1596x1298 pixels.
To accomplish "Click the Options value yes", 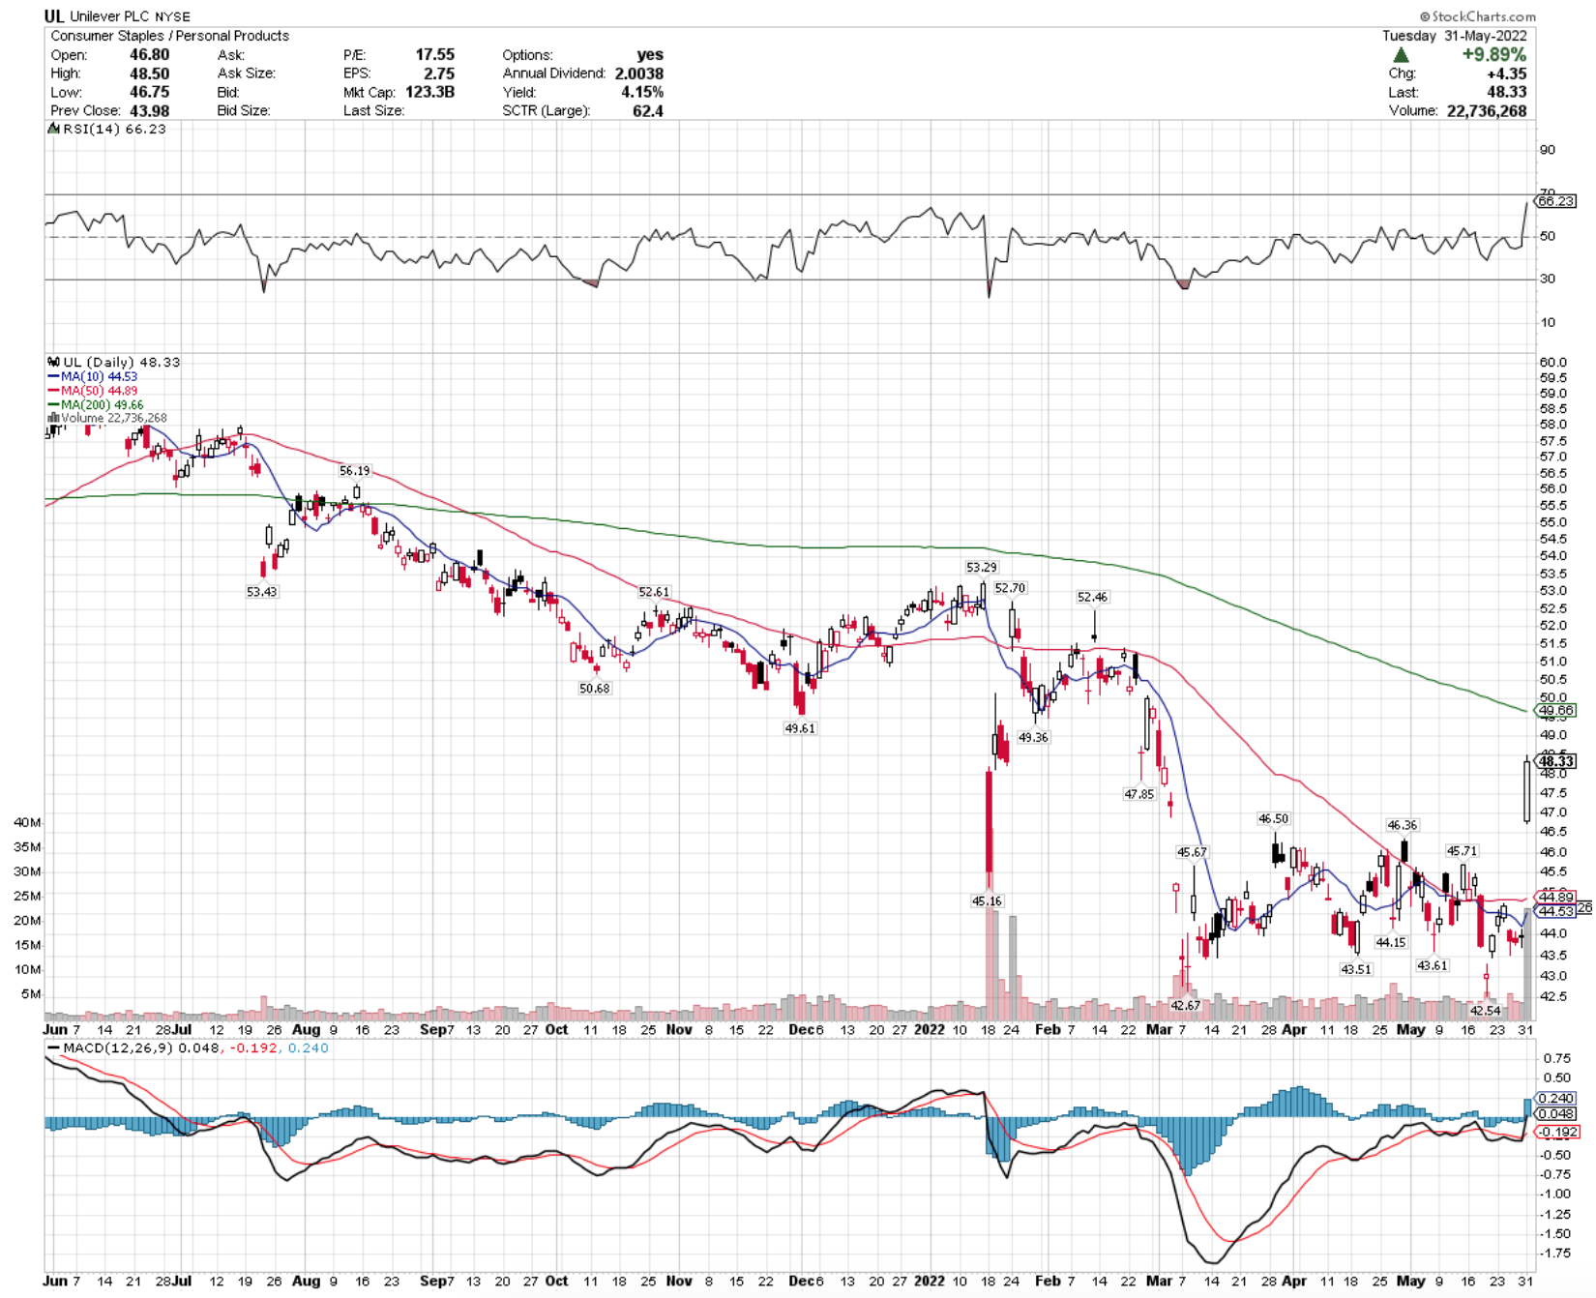I will (650, 55).
